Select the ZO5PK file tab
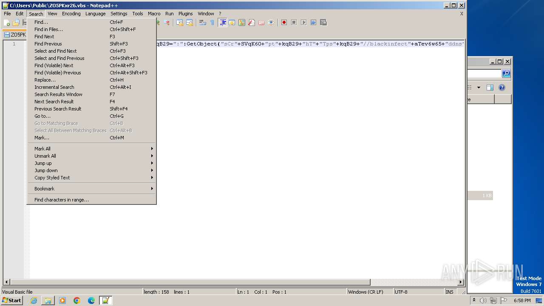 click(x=15, y=35)
